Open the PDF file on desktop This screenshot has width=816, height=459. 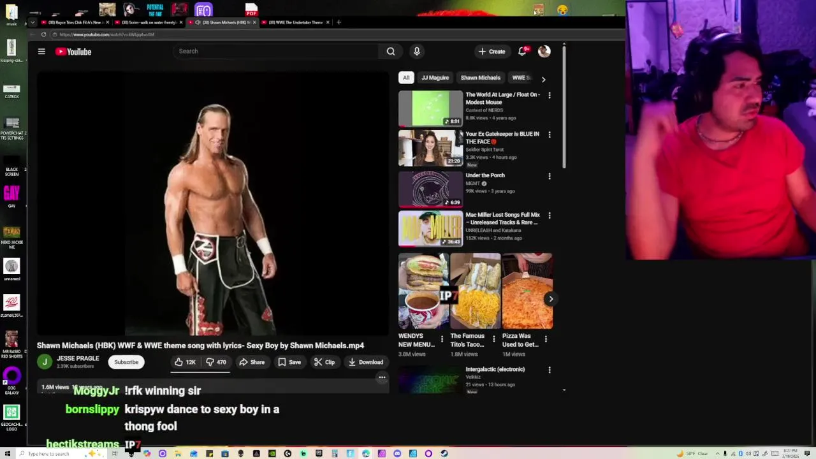(x=251, y=10)
